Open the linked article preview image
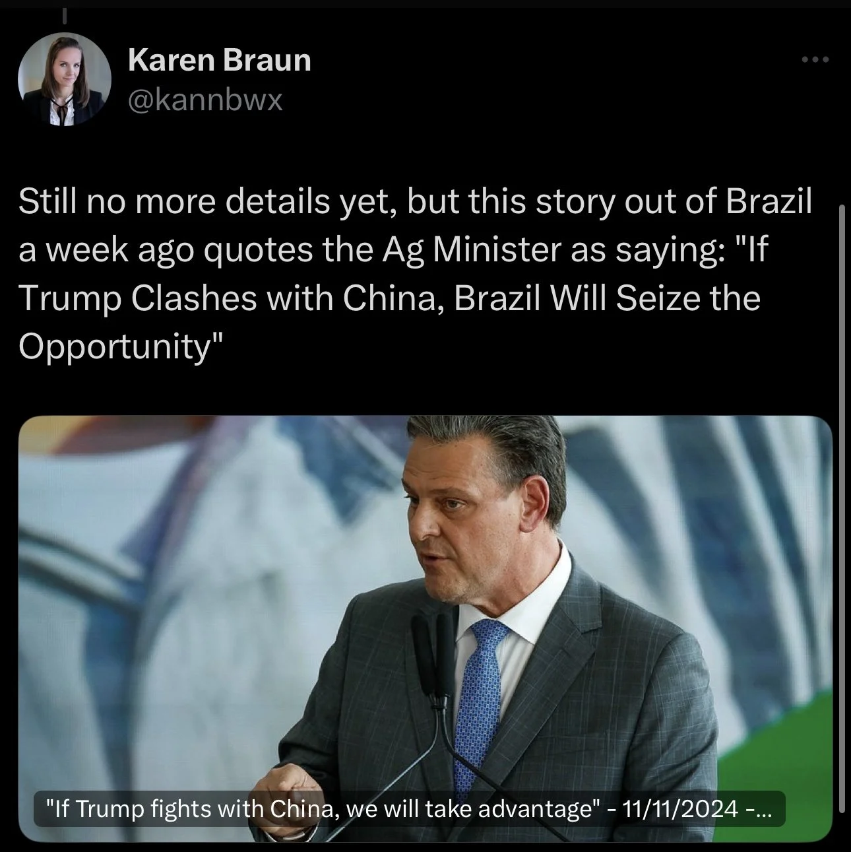Viewport: 851px width, 852px height. (x=425, y=628)
